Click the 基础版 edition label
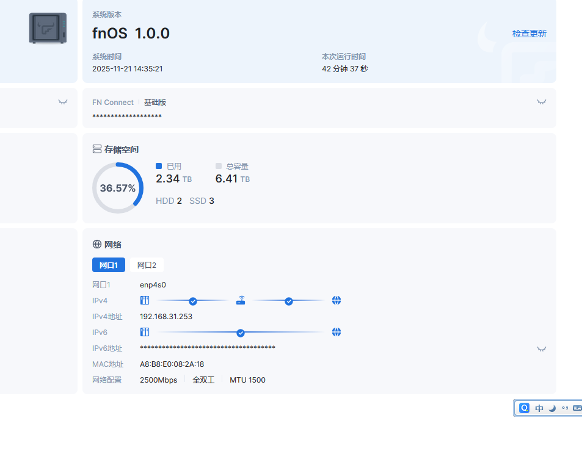Image resolution: width=582 pixels, height=454 pixels. tap(155, 103)
